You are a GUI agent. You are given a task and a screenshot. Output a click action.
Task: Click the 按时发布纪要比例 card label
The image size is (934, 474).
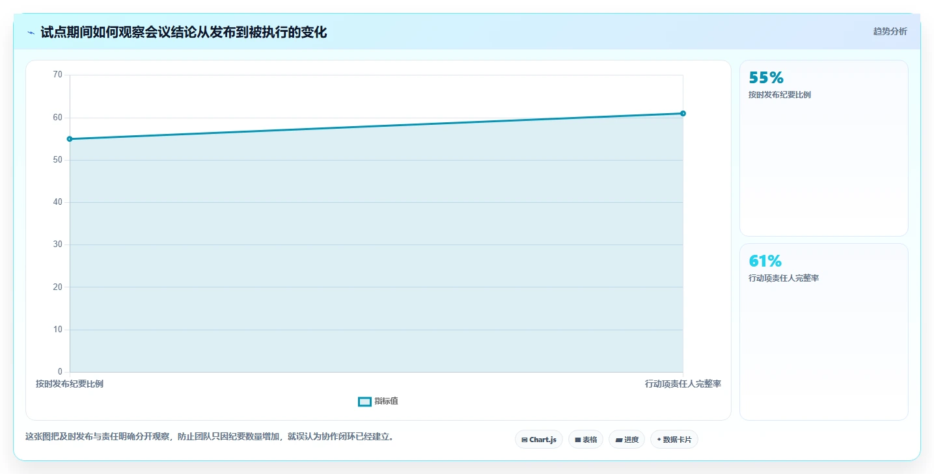(x=780, y=95)
